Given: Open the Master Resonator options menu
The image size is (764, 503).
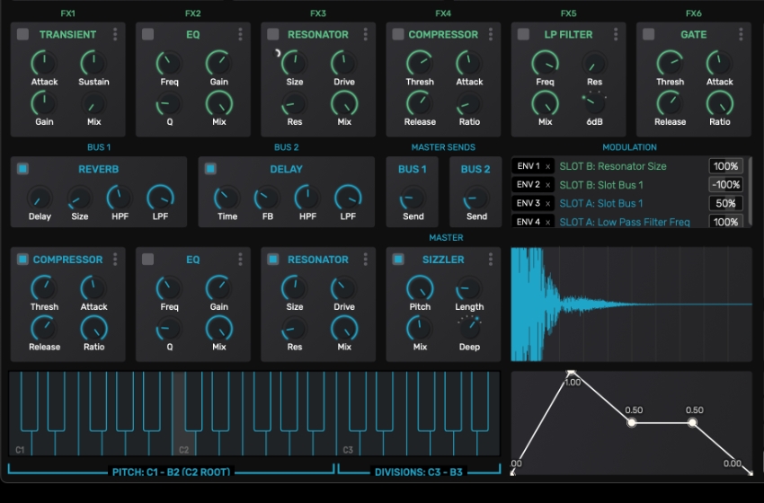Looking at the screenshot, I should (x=366, y=259).
